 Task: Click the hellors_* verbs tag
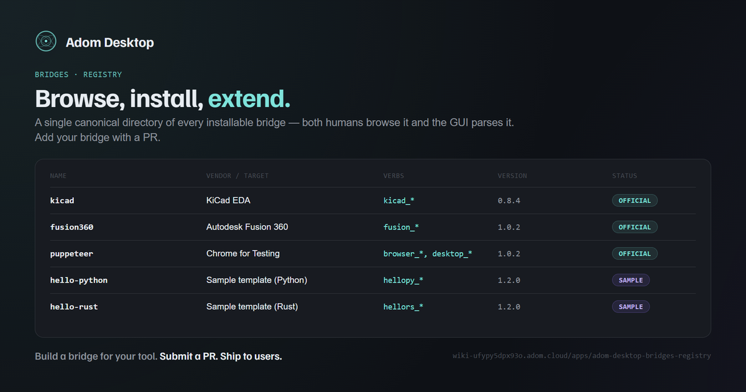403,307
